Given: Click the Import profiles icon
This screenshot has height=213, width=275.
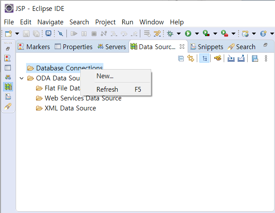Looking at the screenshot, I should coord(231,58).
